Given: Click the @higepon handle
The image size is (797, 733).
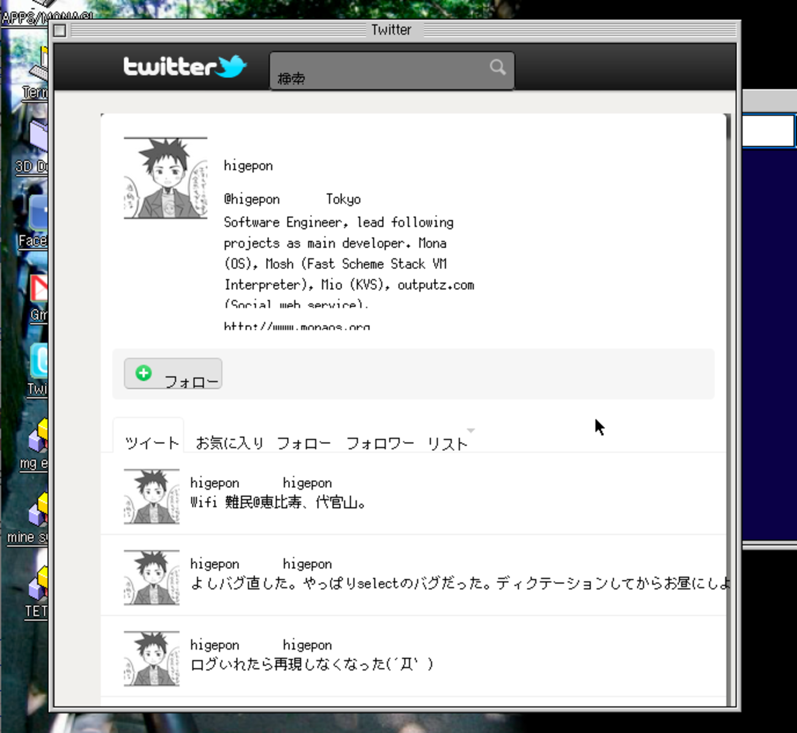Looking at the screenshot, I should coord(252,199).
